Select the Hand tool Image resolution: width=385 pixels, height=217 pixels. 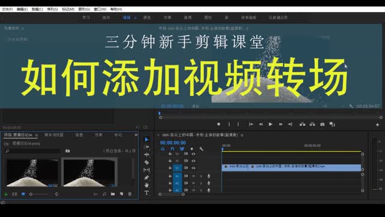tap(147, 185)
